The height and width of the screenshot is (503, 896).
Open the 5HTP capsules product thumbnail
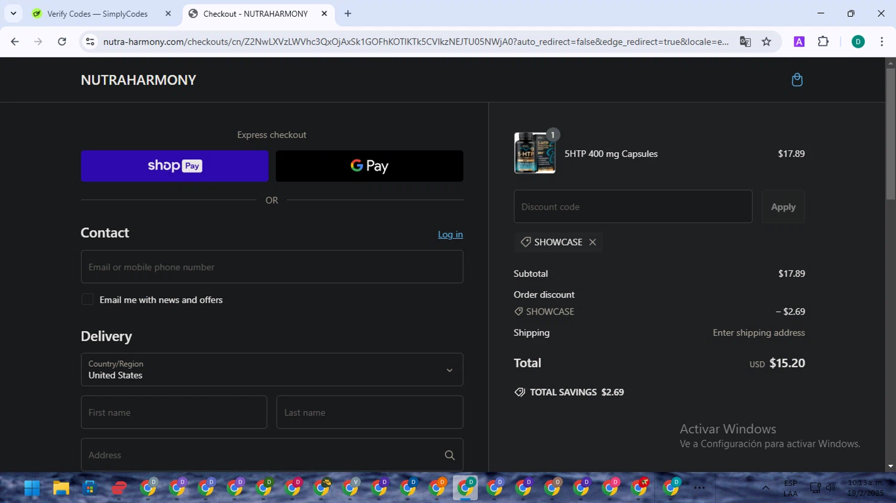tap(535, 153)
